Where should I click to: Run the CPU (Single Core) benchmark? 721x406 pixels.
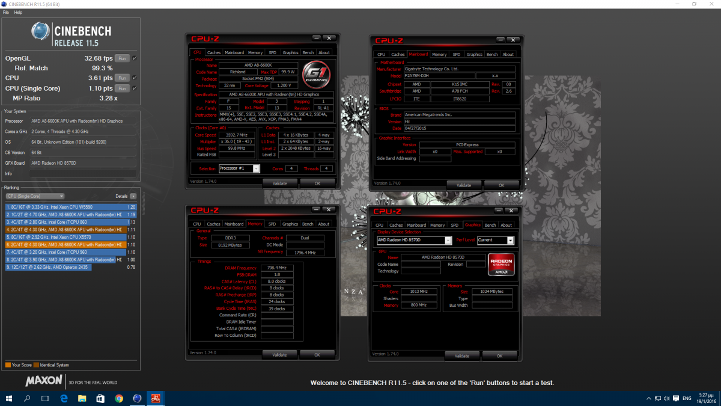pyautogui.click(x=122, y=88)
